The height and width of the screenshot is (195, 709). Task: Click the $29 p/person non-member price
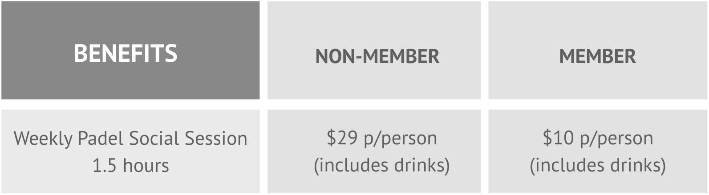coord(381,138)
